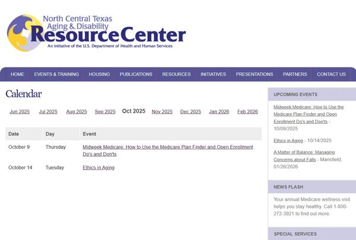This screenshot has height=240, width=356.
Task: Open the HOME menu item
Action: point(17,74)
